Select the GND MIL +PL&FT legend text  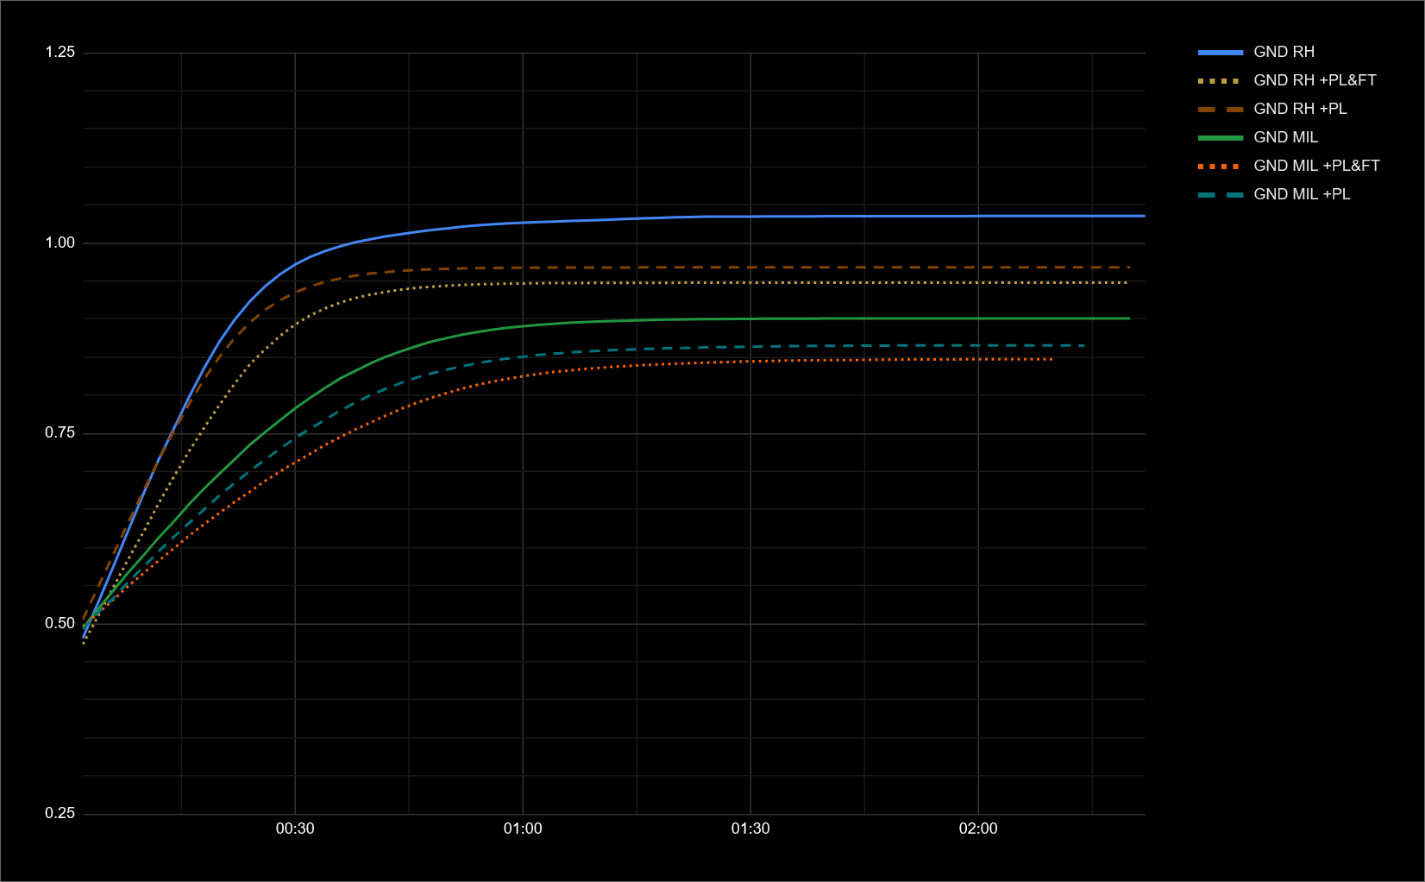(1316, 166)
